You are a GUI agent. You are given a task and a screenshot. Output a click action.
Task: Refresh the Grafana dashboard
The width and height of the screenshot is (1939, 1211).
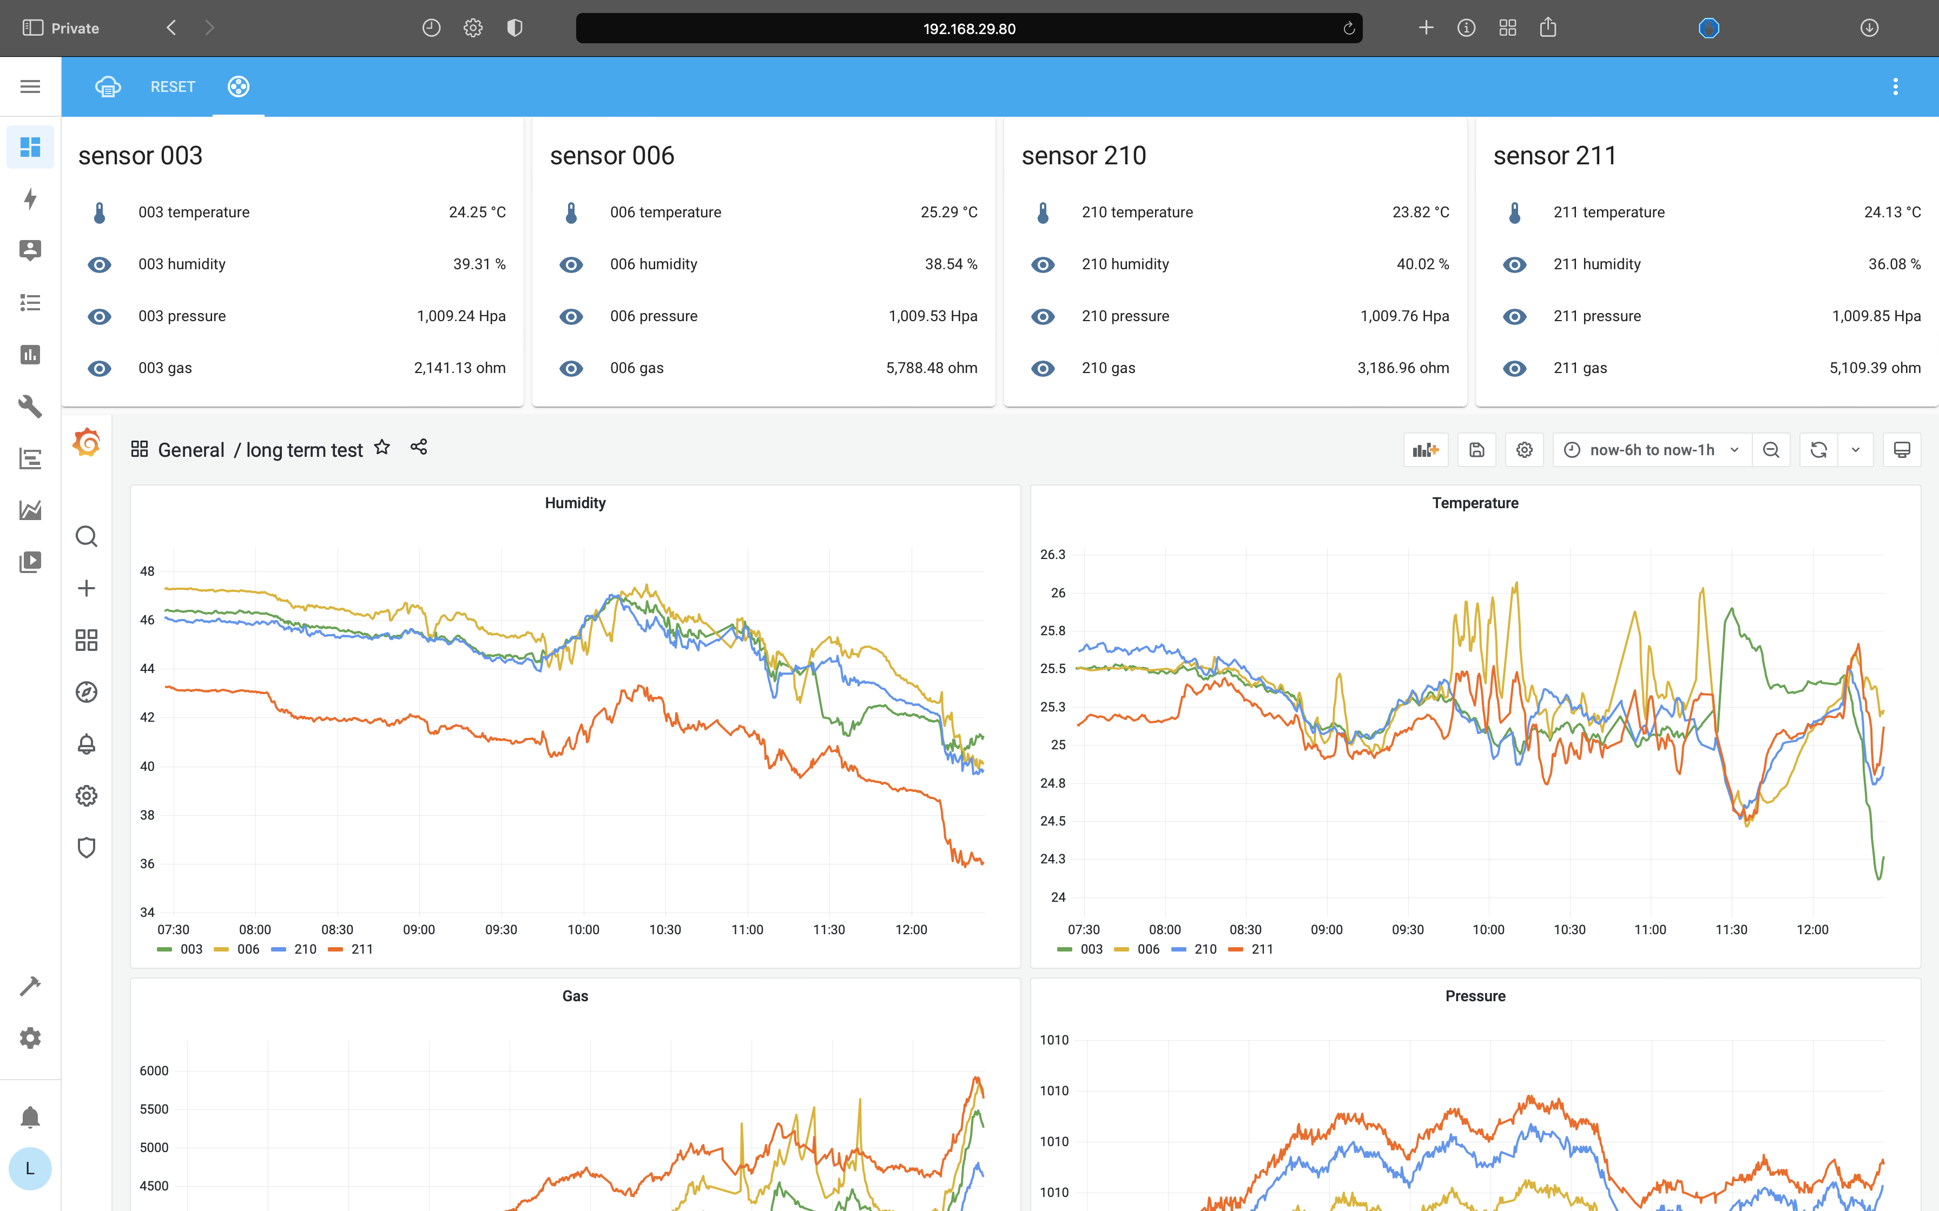[x=1819, y=450]
